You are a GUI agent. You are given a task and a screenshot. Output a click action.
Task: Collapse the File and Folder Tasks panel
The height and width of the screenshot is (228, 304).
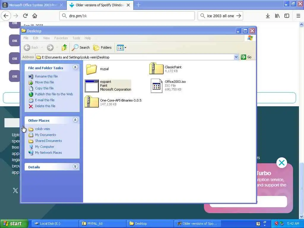pyautogui.click(x=75, y=67)
